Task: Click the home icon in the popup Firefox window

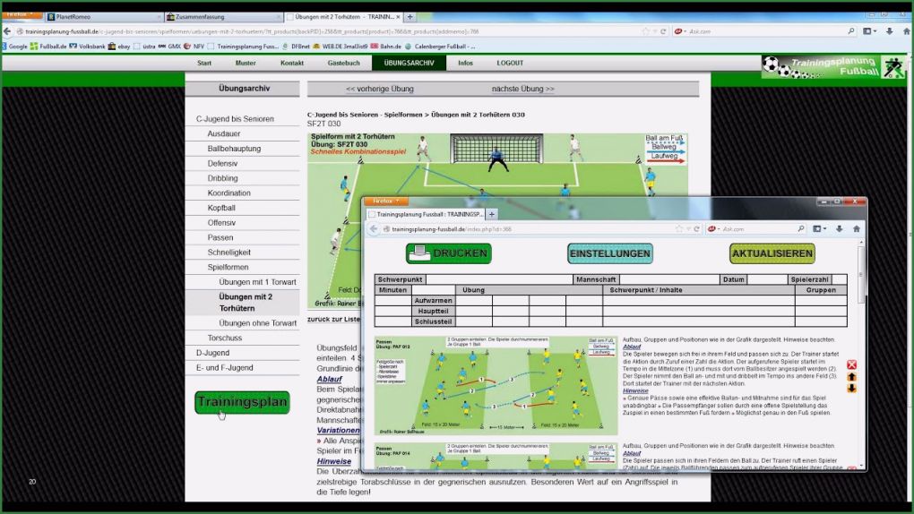Action: (x=857, y=229)
